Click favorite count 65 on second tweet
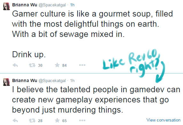The width and height of the screenshot is (183, 125). pos(65,121)
